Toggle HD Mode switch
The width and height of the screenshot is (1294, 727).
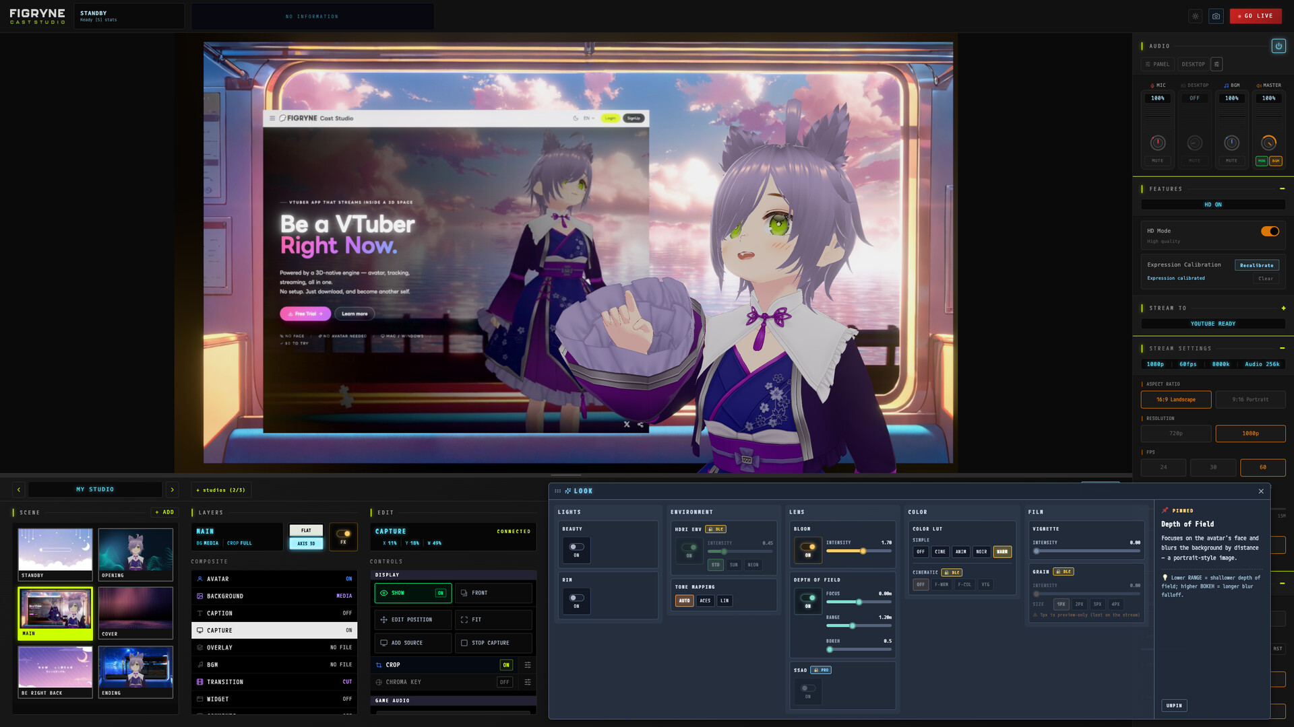click(x=1270, y=232)
